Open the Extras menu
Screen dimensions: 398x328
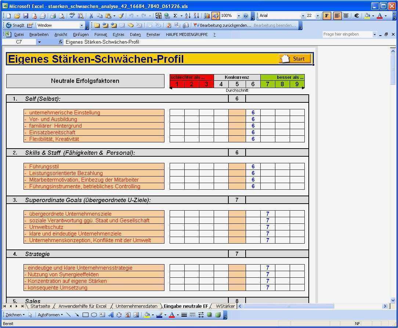118,34
